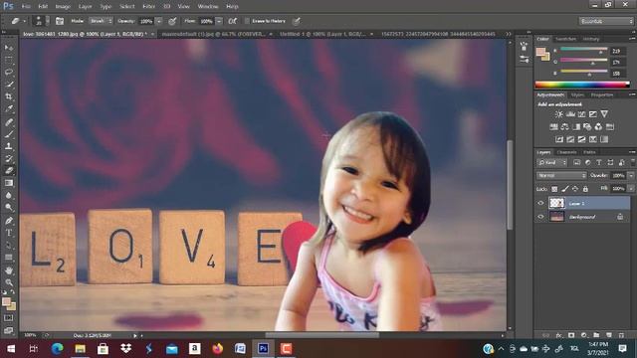Open the layer filter Kind dropdown
This screenshot has width=637, height=358.
pos(551,162)
